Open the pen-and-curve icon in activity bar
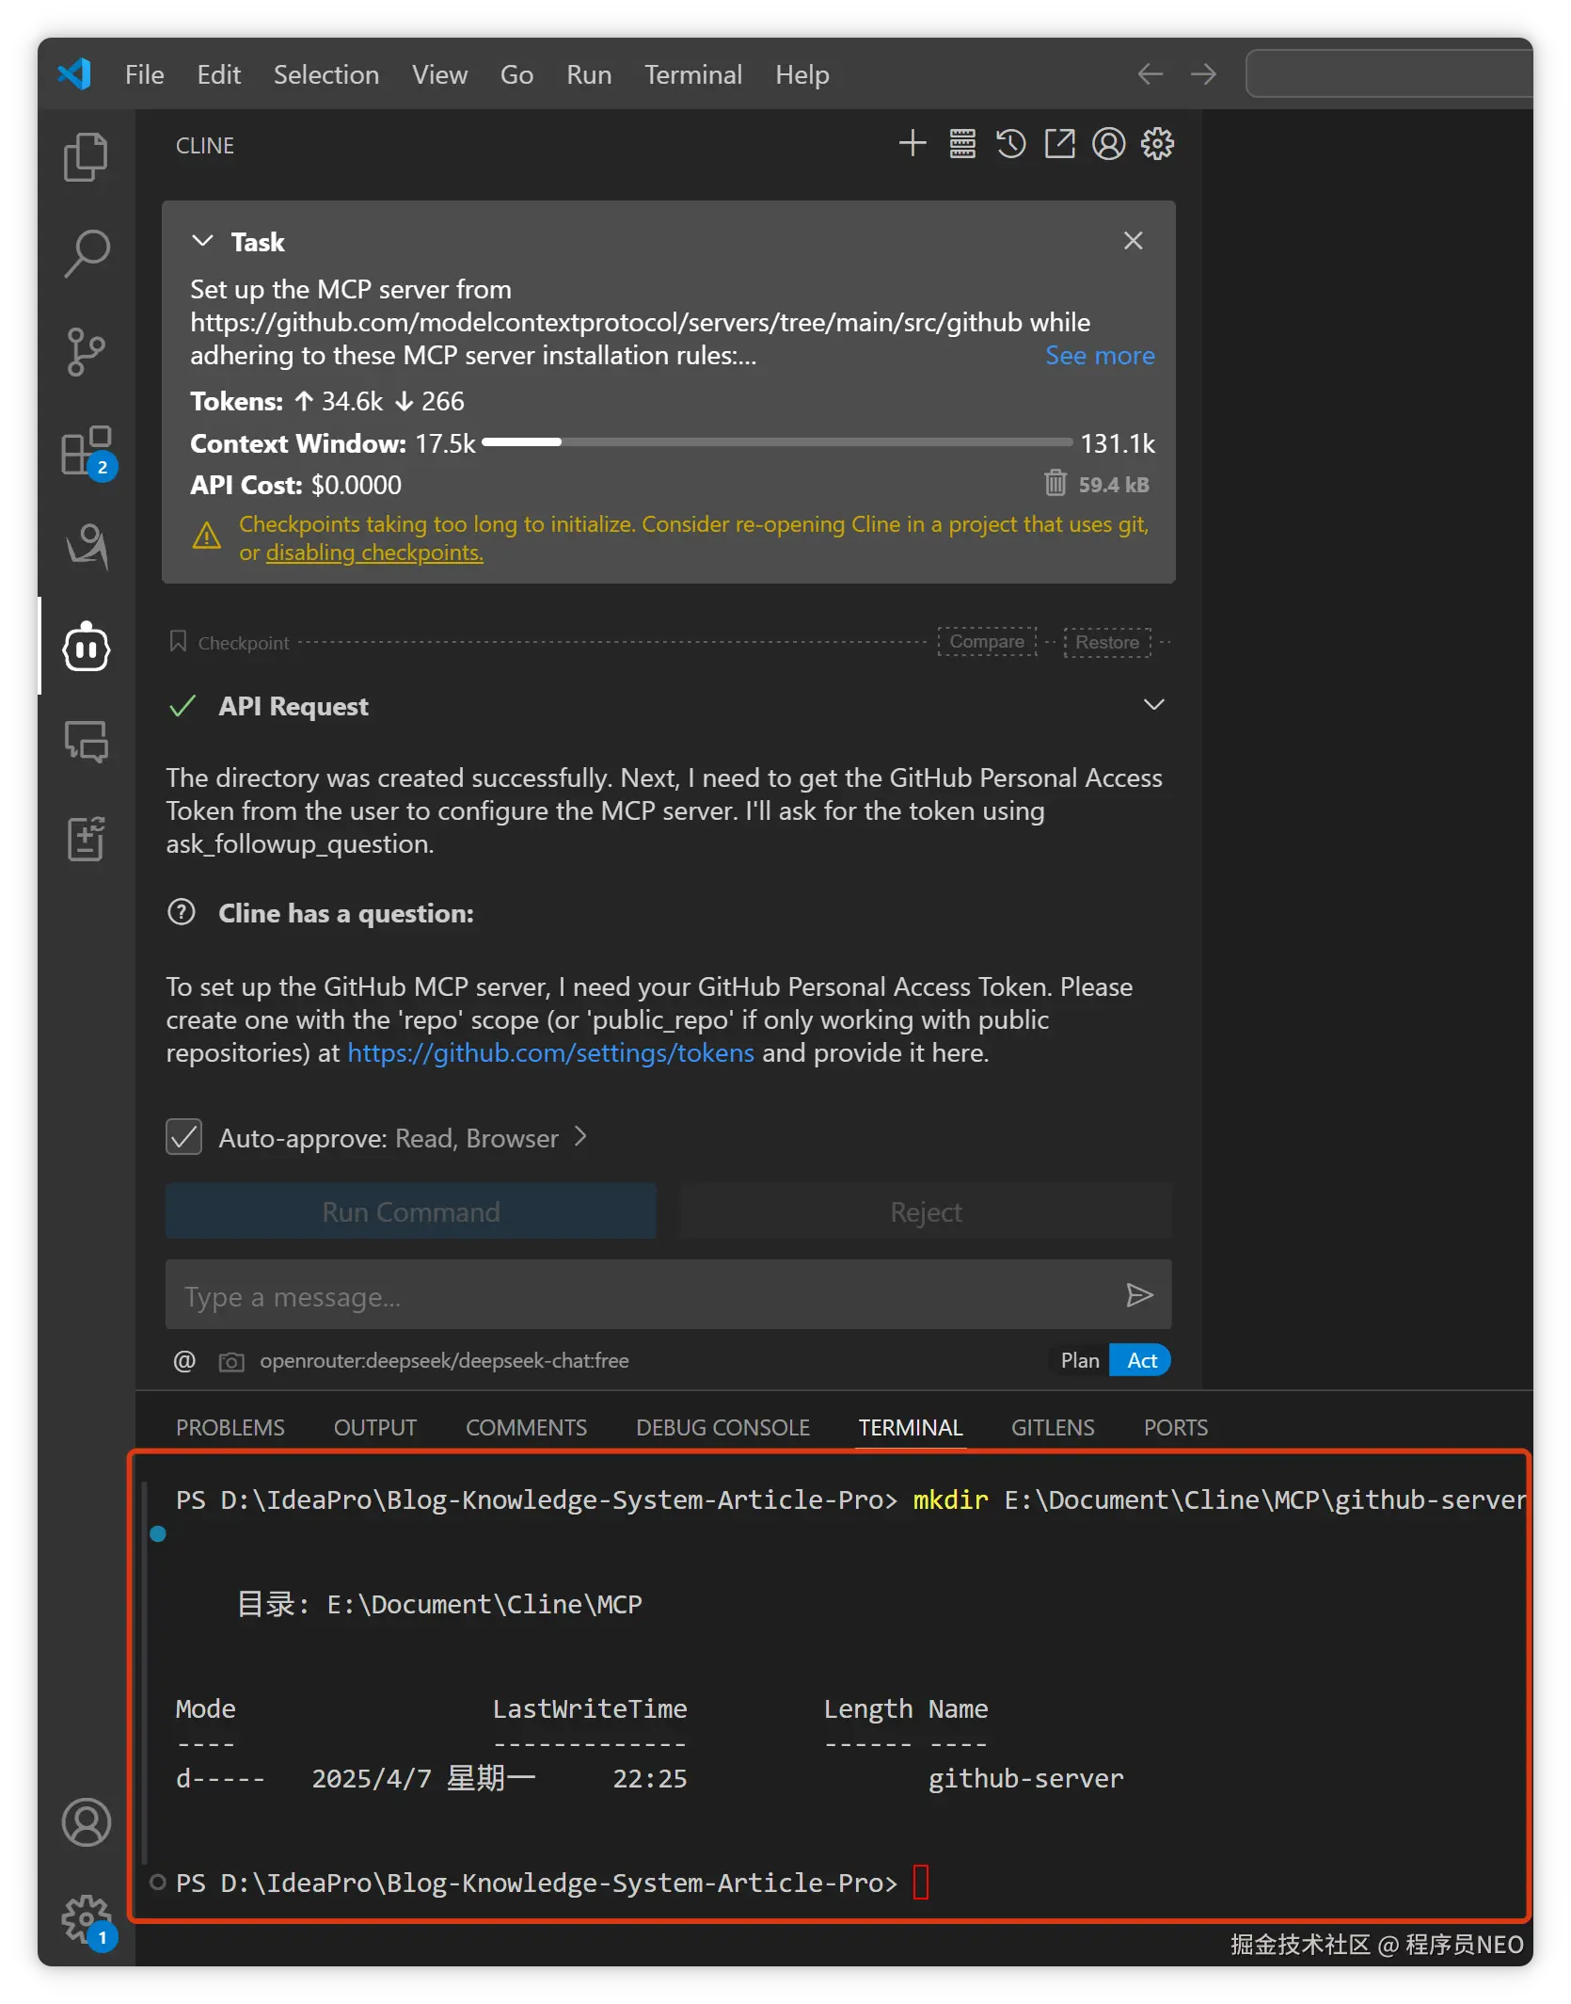The image size is (1571, 2004). coord(87,546)
